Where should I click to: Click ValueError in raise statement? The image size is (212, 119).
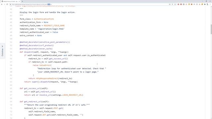[x=45, y=65]
